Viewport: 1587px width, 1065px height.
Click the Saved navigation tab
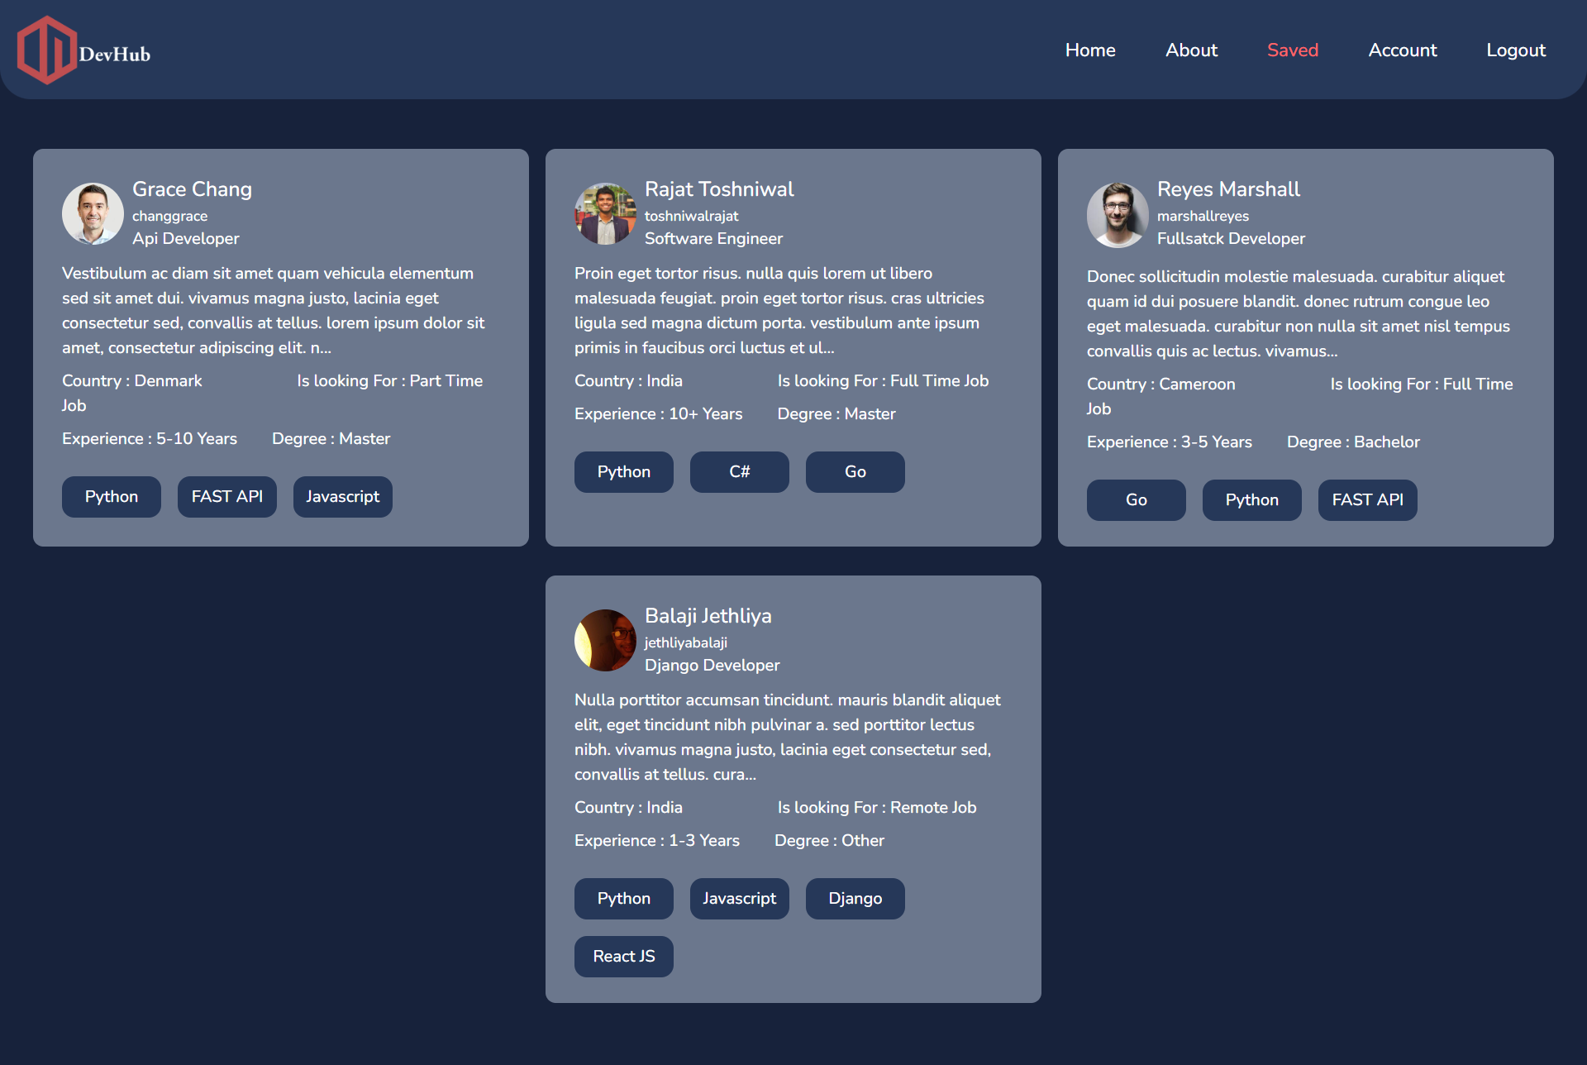click(1293, 50)
